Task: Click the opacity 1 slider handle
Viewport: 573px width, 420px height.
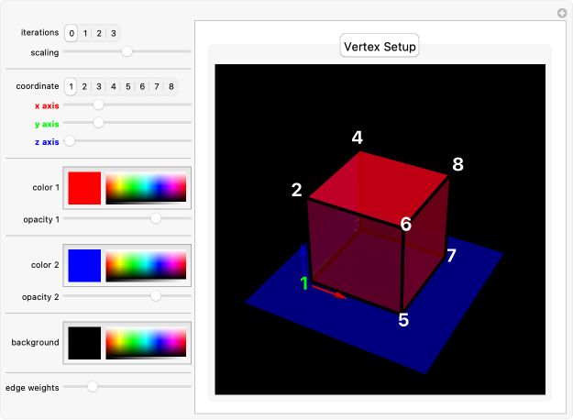Action: 156,218
